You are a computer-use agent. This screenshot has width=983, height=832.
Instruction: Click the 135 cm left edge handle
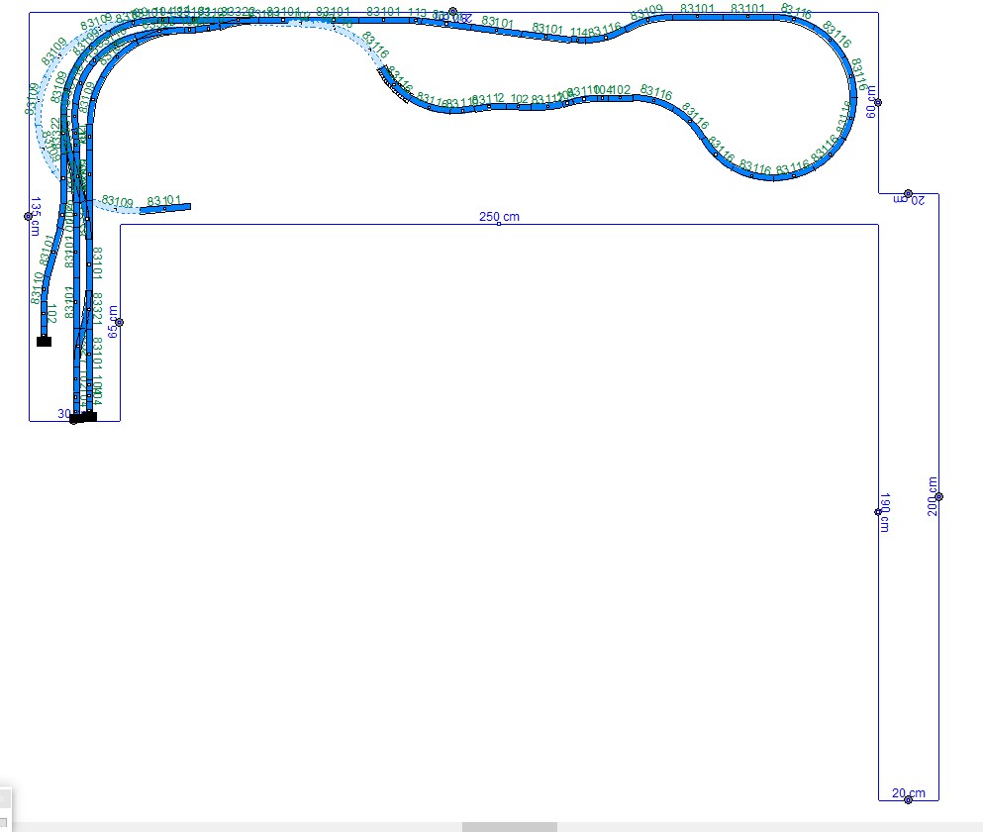pos(29,216)
